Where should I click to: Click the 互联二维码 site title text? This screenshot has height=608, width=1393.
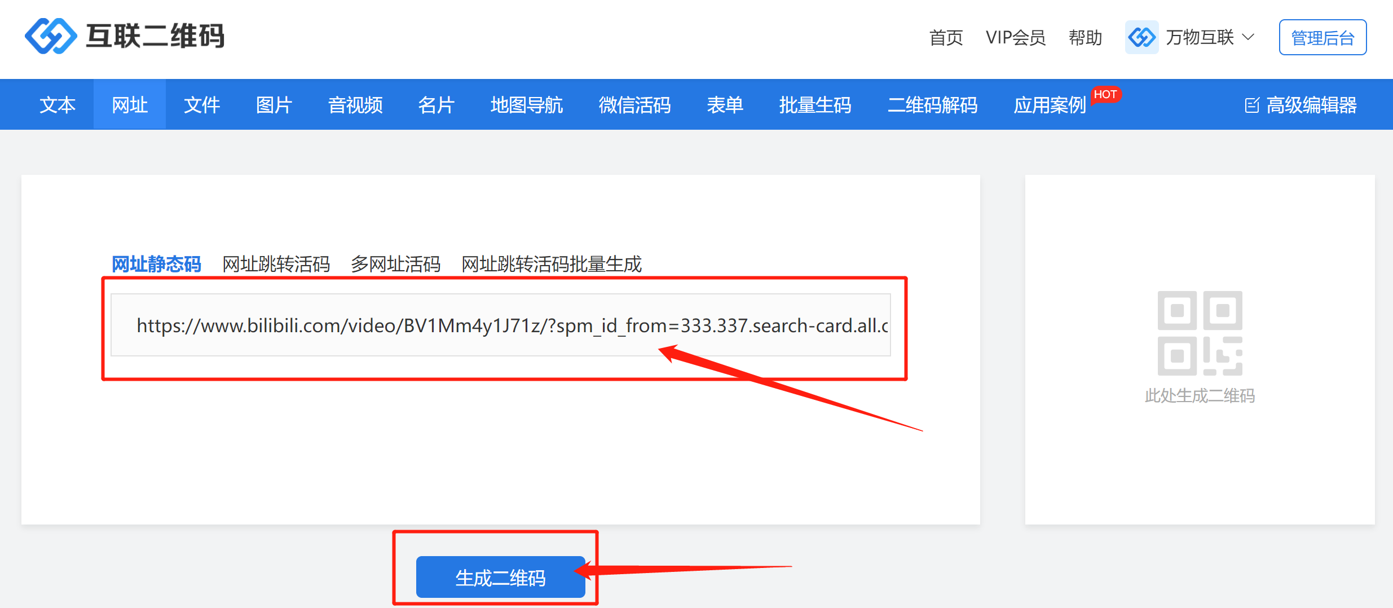click(x=155, y=36)
